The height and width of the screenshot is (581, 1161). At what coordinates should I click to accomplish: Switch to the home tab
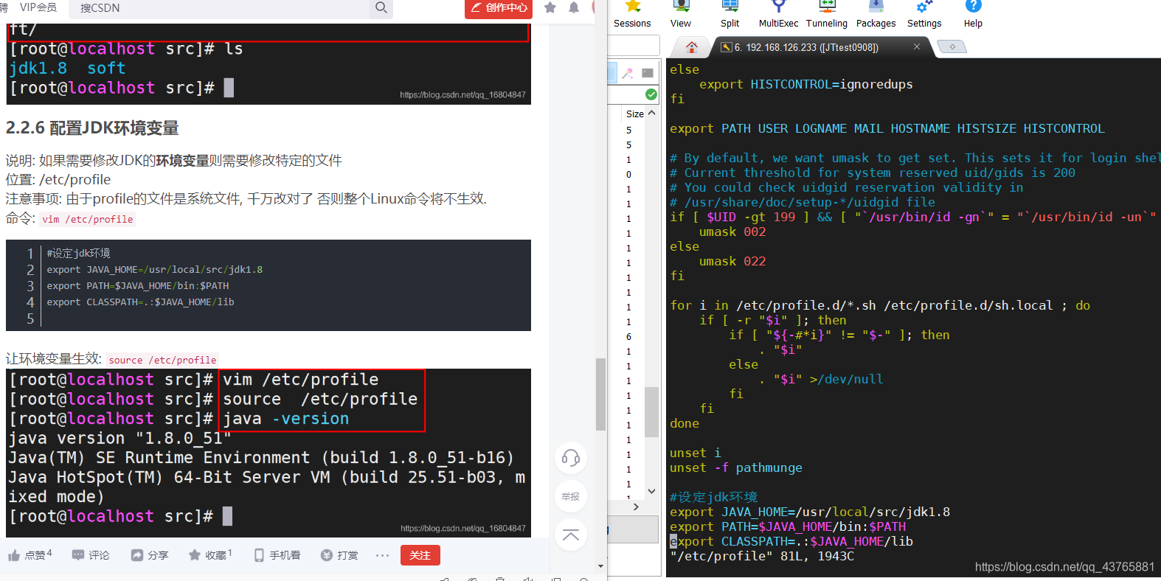point(691,47)
